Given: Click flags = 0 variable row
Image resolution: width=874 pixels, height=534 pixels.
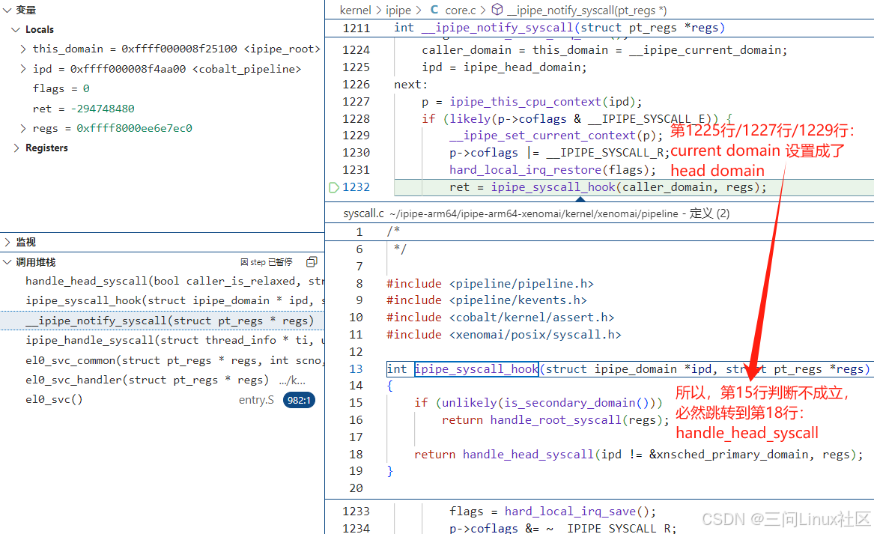Looking at the screenshot, I should 61,88.
